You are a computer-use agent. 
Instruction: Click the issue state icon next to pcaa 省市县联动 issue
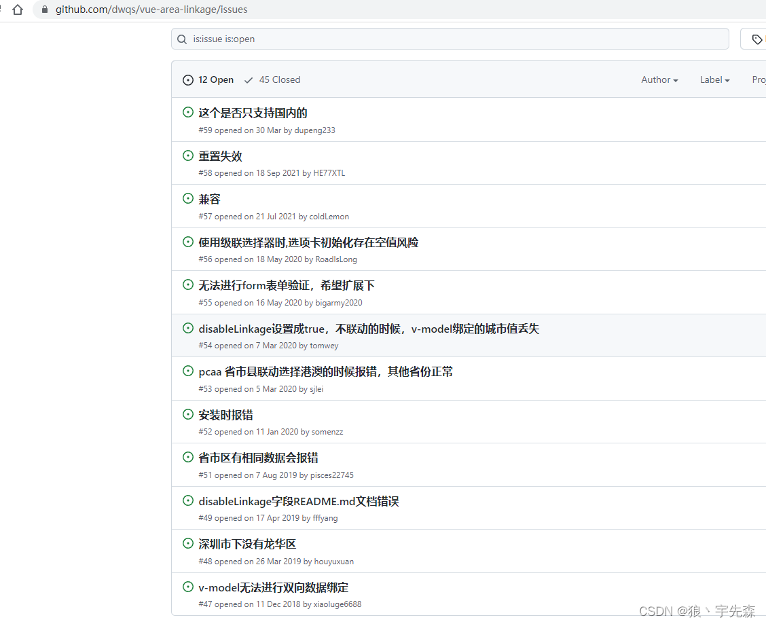188,371
